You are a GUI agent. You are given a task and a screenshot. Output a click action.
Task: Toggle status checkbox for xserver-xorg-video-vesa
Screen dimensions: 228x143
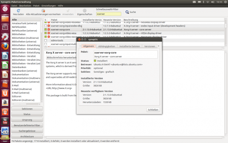pyautogui.click(x=46, y=33)
